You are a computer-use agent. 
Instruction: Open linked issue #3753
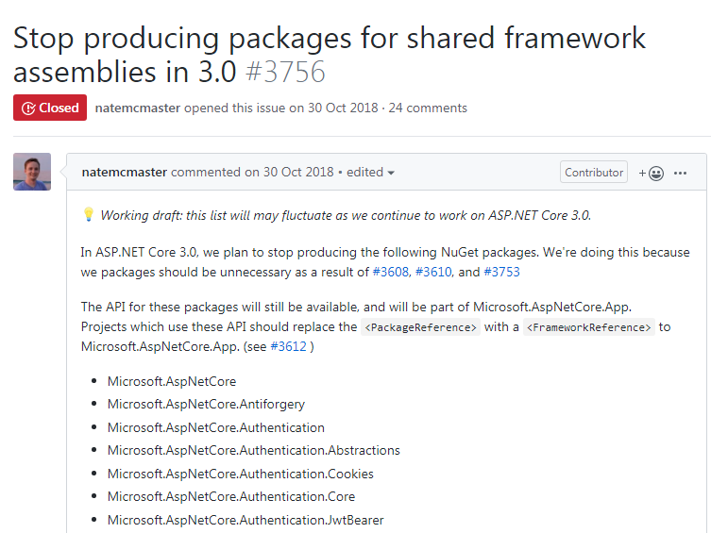(501, 272)
